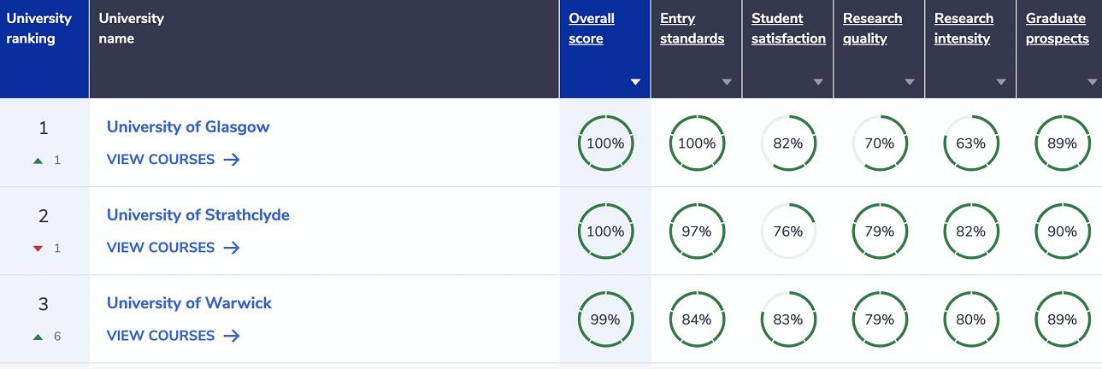1102x369 pixels.
Task: Click the sort arrow under Research intensity
Action: coord(1001,83)
